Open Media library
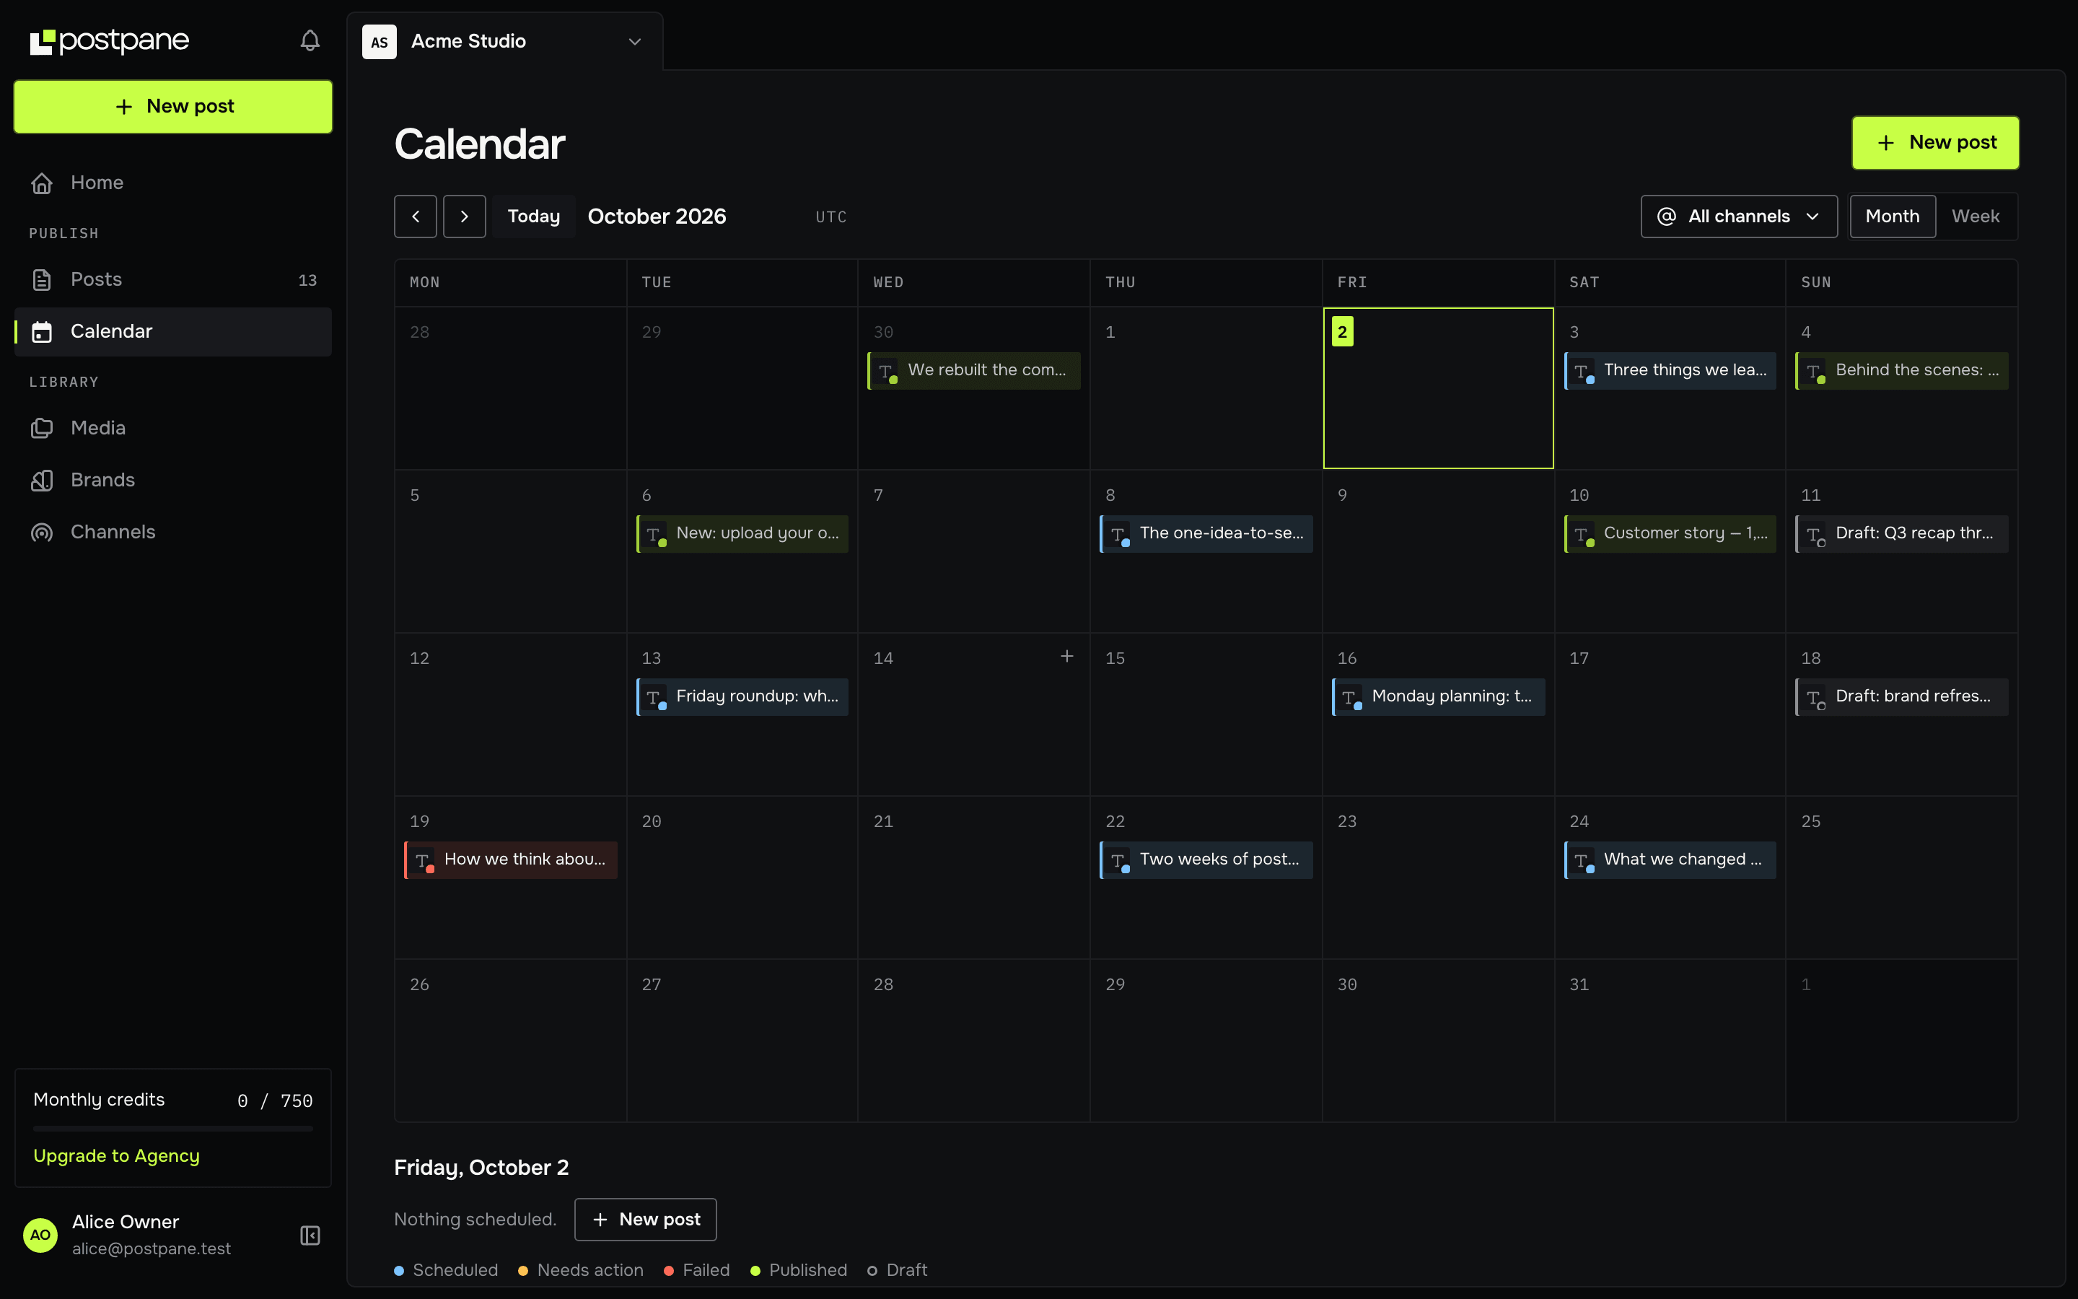This screenshot has width=2078, height=1299. pyautogui.click(x=173, y=428)
